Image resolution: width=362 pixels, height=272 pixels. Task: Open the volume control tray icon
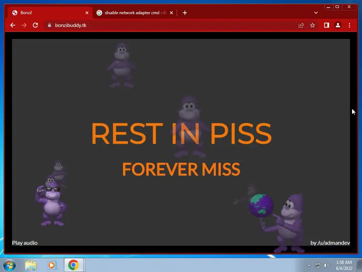coord(326,266)
